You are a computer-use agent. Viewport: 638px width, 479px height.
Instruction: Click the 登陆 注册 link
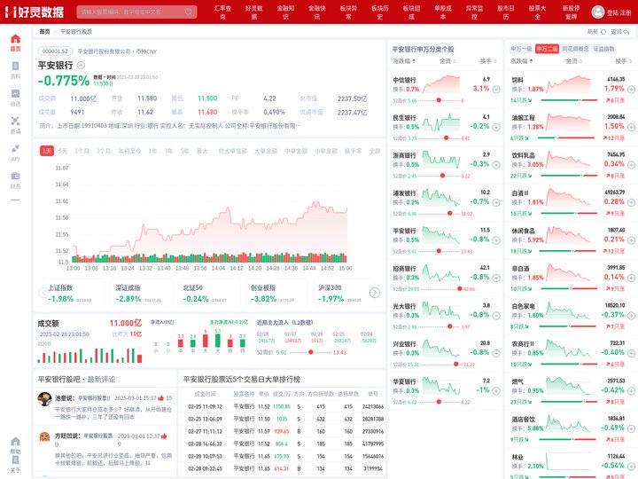pos(619,12)
